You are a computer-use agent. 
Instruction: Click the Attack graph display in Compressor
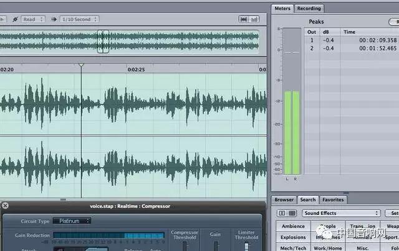(x=81, y=250)
